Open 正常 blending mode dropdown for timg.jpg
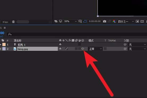The height and width of the screenshot is (98, 147). coord(95,49)
